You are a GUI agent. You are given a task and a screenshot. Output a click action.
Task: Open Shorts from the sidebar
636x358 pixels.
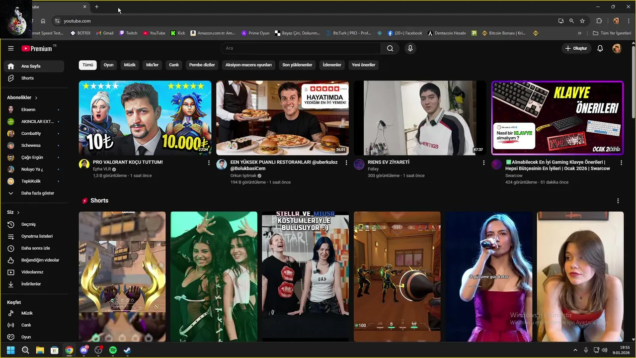click(x=34, y=78)
